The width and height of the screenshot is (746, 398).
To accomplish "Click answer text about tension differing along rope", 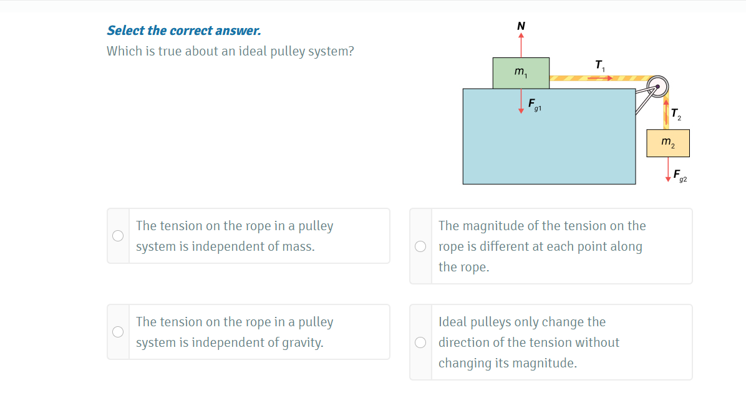I will click(541, 246).
